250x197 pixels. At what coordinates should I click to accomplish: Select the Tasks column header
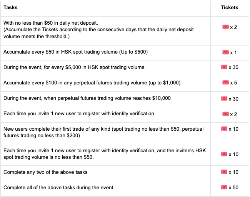(10, 8)
